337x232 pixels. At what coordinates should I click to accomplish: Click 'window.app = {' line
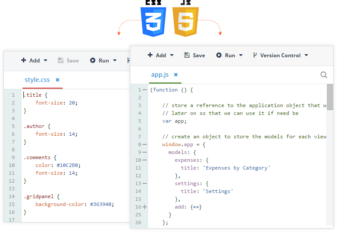184,144
